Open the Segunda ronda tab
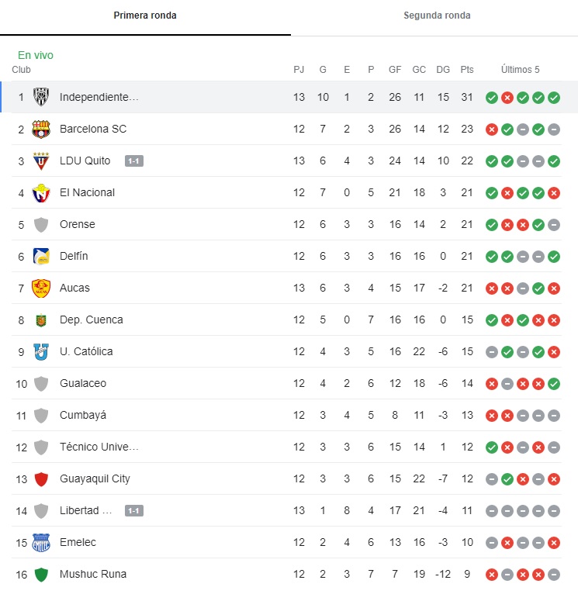Image resolution: width=578 pixels, height=601 pixels. pyautogui.click(x=437, y=16)
